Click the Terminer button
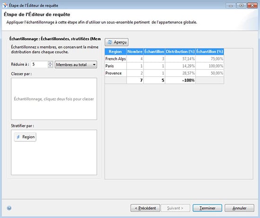 pyautogui.click(x=207, y=208)
